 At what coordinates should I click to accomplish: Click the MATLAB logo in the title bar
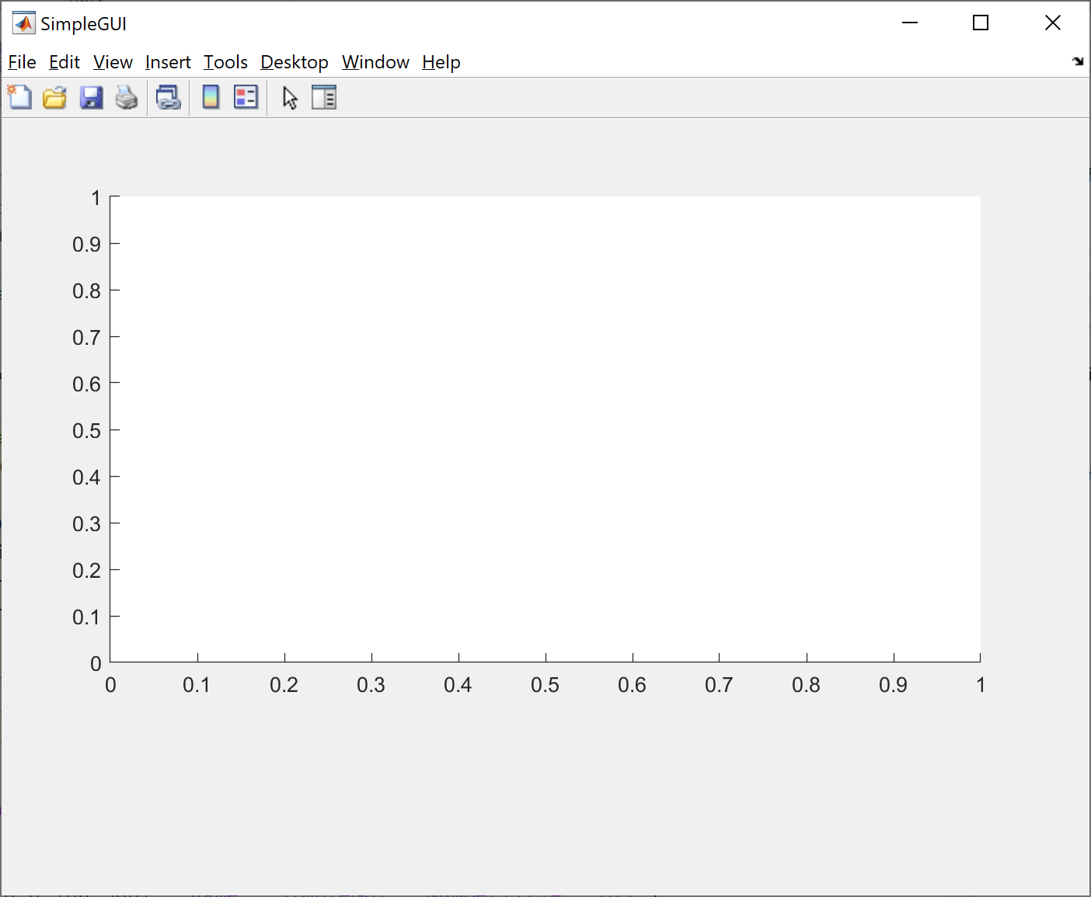23,22
